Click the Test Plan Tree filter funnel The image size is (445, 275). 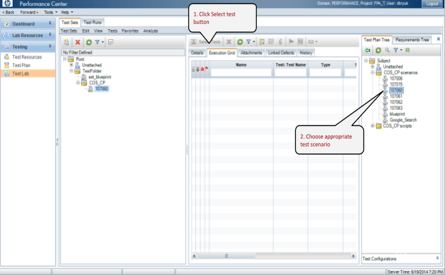tap(396, 50)
